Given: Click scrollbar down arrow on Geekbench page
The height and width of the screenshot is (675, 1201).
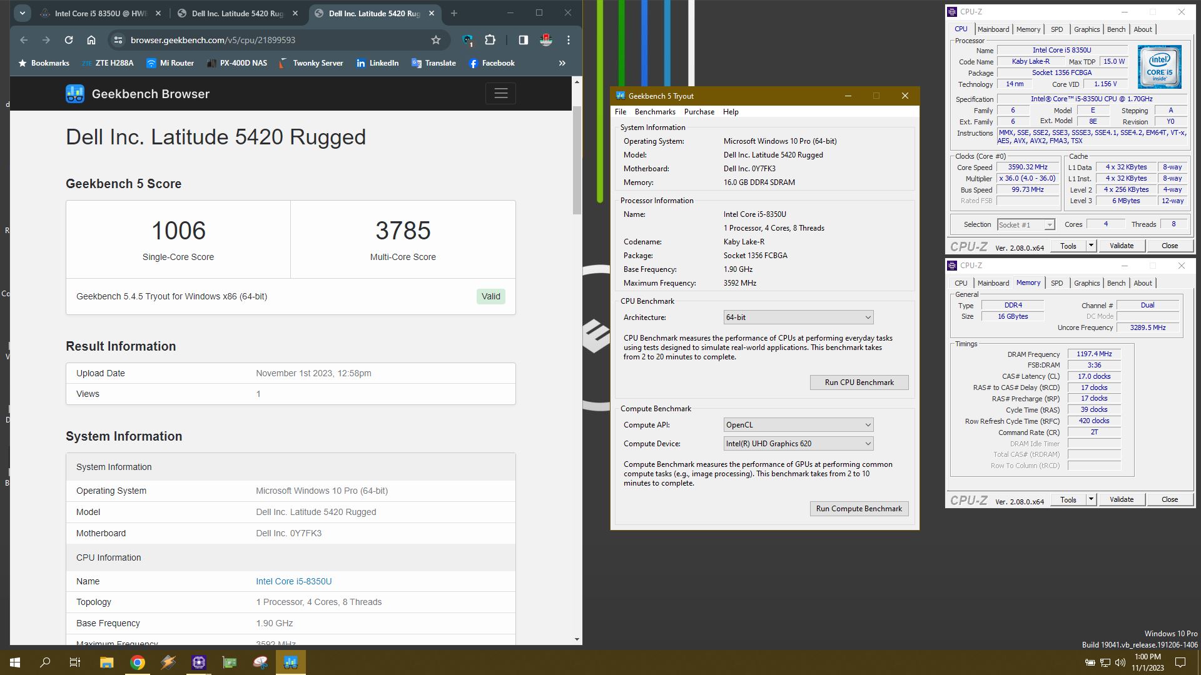Looking at the screenshot, I should point(577,639).
